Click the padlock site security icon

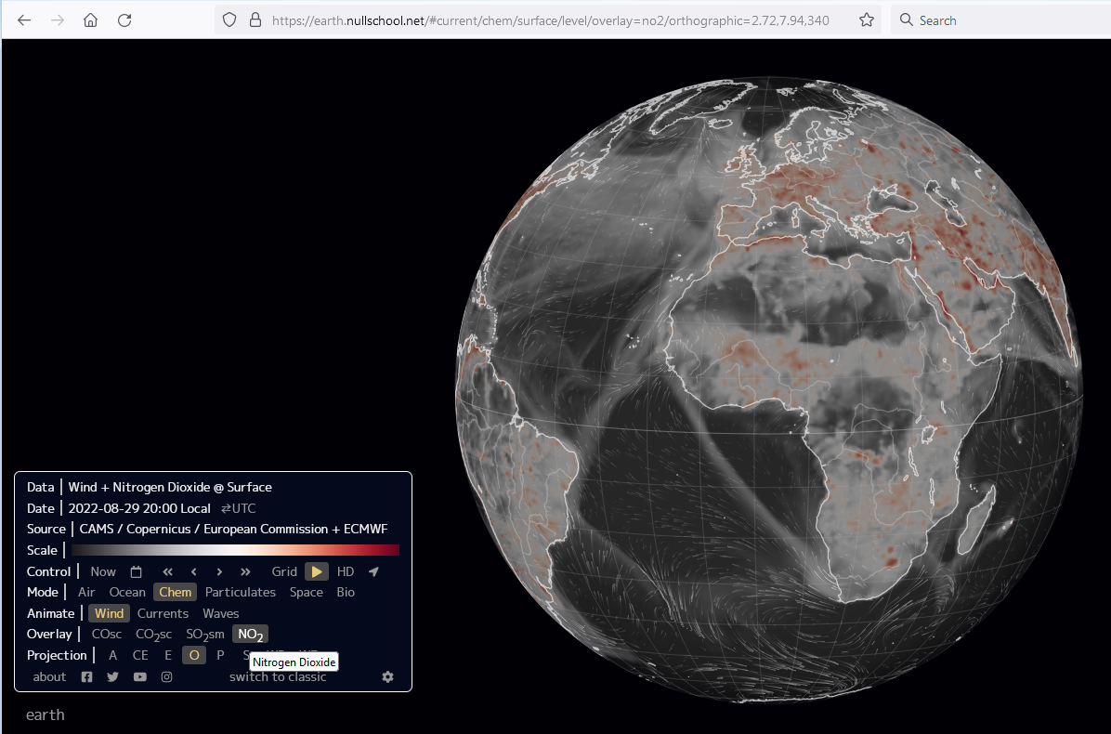[x=255, y=20]
